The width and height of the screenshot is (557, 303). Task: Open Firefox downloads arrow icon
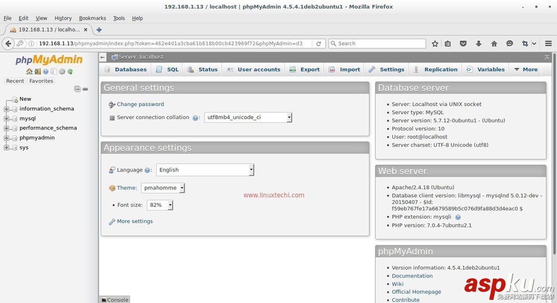tap(479, 44)
